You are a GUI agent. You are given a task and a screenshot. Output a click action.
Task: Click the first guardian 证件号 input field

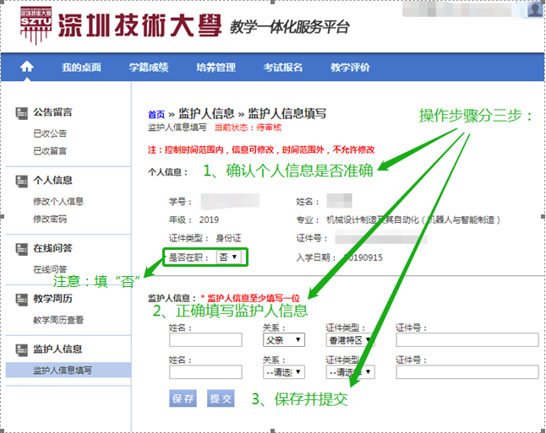[x=467, y=340]
